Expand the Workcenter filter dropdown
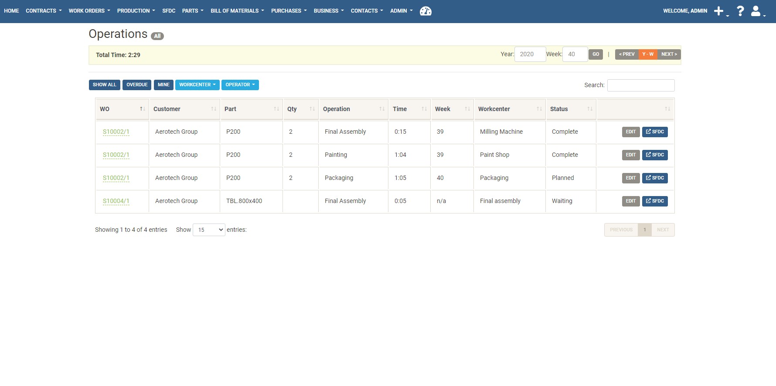 tap(197, 85)
